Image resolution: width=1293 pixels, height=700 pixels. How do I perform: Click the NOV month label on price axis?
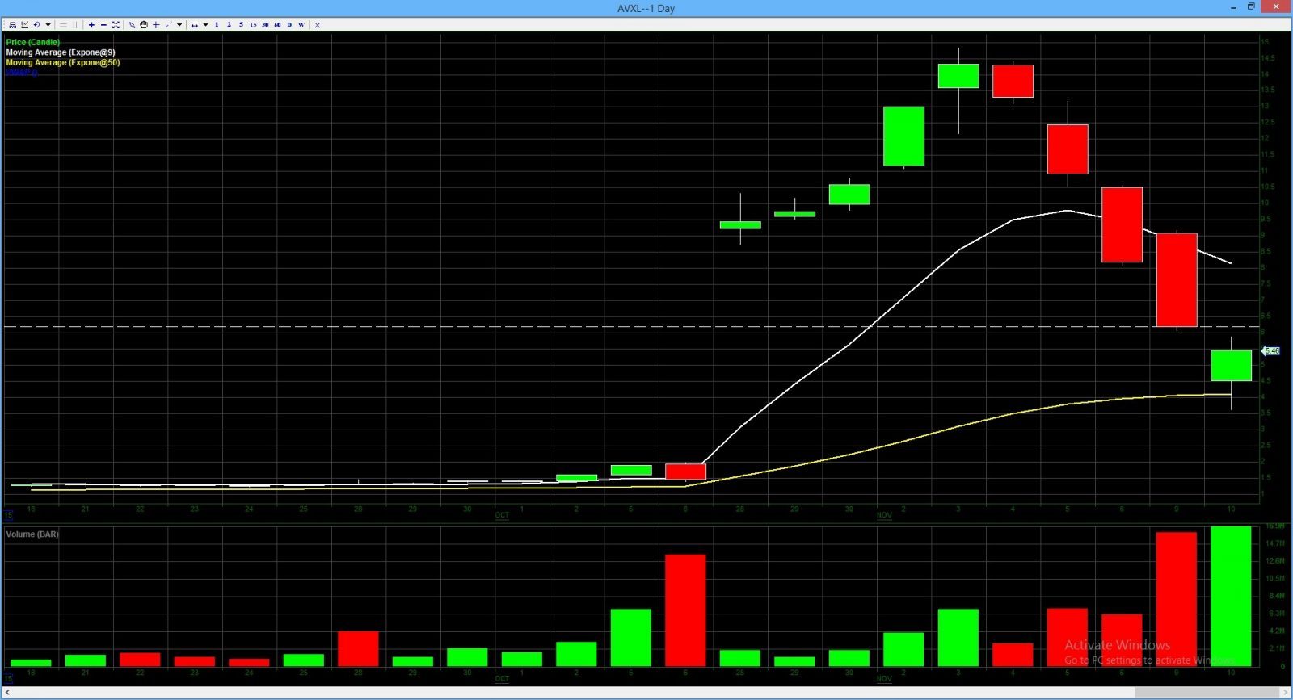(884, 515)
